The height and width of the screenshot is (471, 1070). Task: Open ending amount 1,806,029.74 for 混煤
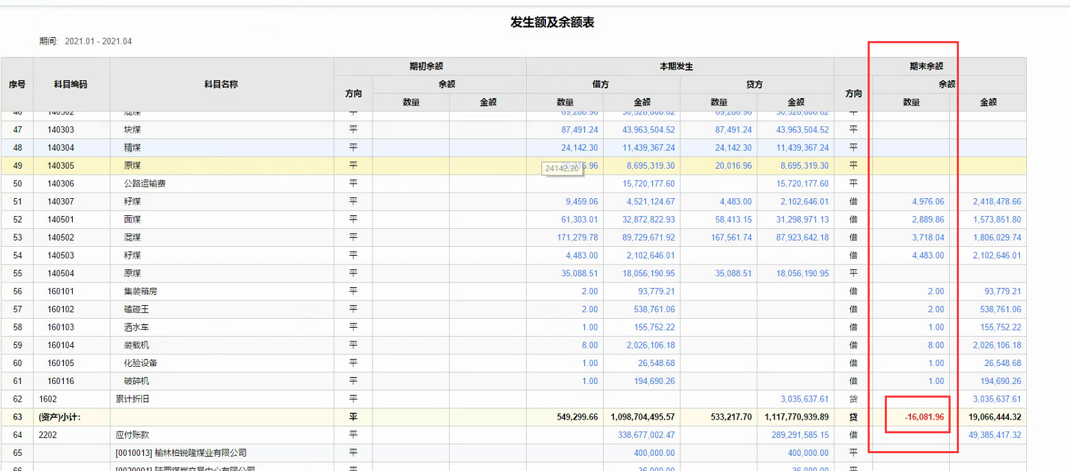pos(997,237)
